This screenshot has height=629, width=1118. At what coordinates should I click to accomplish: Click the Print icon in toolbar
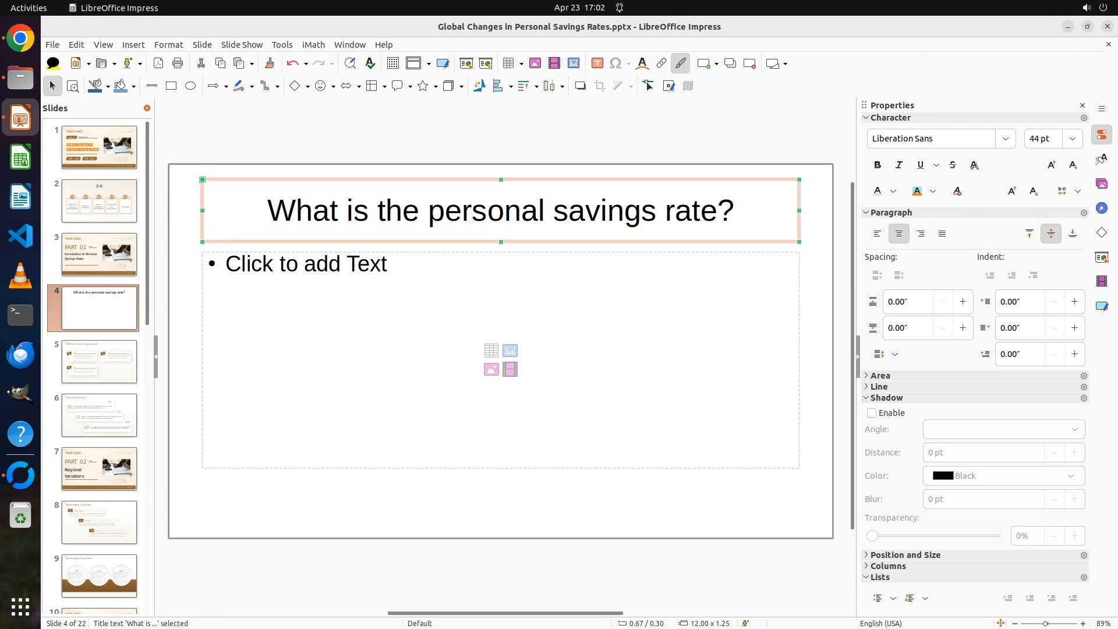[x=178, y=63]
